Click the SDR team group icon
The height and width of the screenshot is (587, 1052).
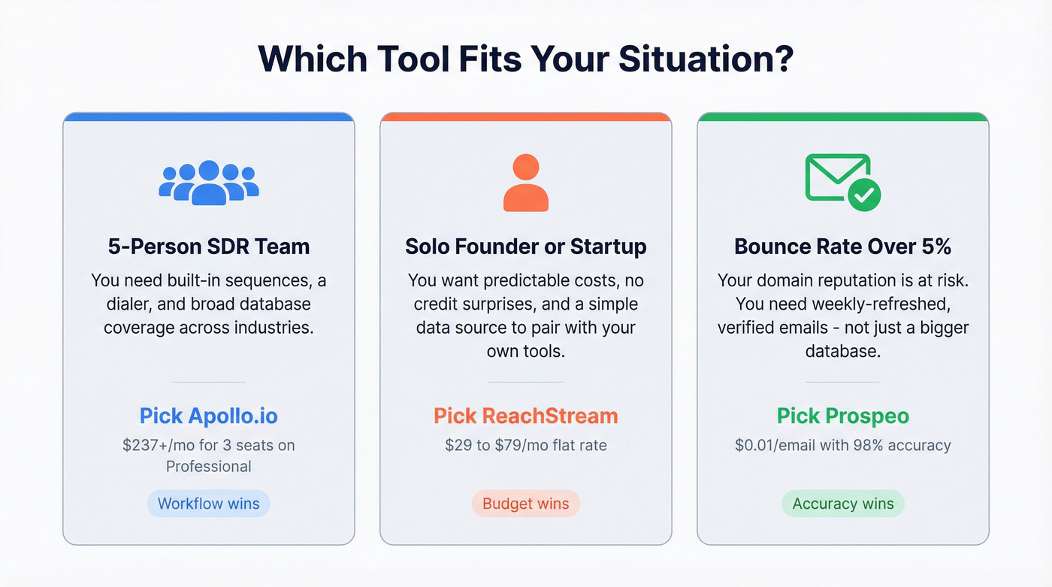coord(209,183)
